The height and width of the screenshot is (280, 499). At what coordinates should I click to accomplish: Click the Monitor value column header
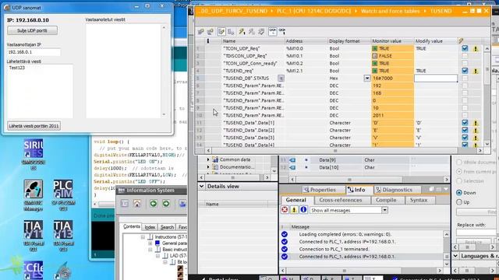pos(392,41)
